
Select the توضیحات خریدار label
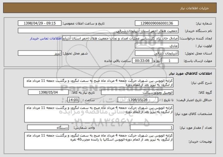coord(200,142)
